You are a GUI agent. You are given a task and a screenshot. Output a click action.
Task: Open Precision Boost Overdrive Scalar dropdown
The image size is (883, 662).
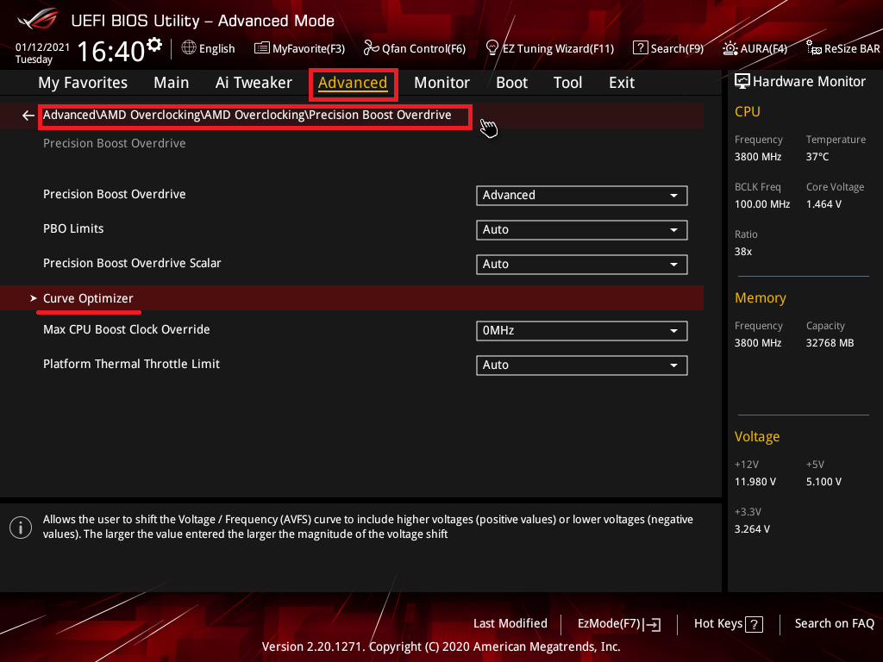(582, 264)
